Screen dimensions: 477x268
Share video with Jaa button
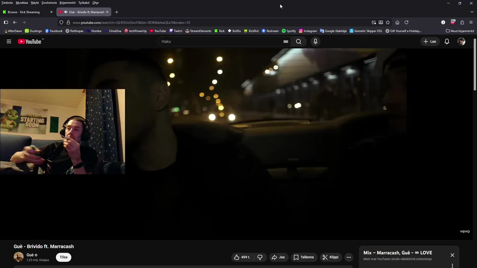[x=278, y=257]
